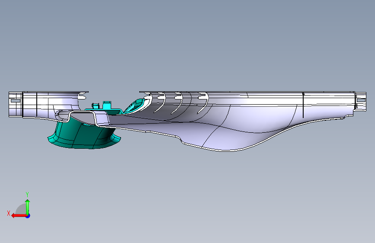Select the teal cup-shaped part under the model
Viewport: 375px width, 243px height.
pyautogui.click(x=84, y=136)
